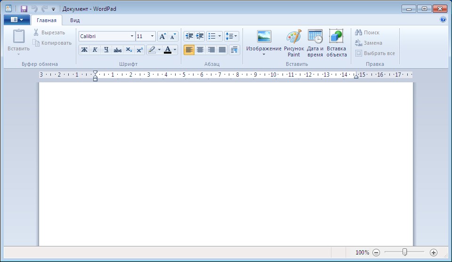452x262 pixels.
Task: Toggle subscript X₂ formatting
Action: click(129, 50)
